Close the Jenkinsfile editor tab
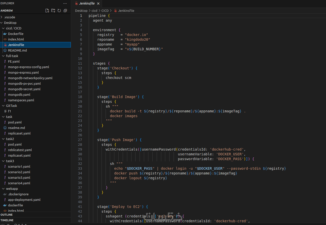Image resolution: width=326 pixels, height=225 pixels. click(x=98, y=4)
